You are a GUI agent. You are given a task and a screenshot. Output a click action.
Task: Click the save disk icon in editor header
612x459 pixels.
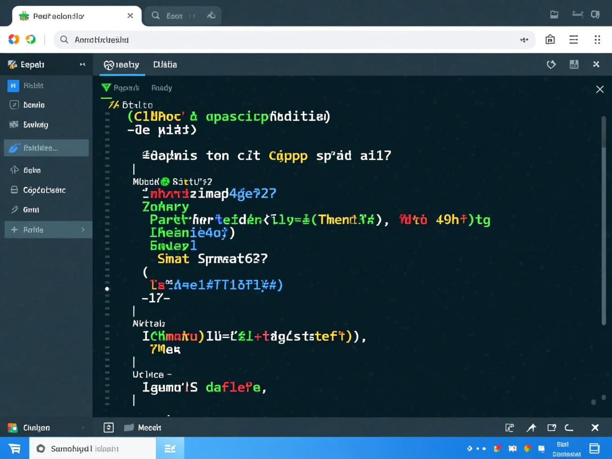point(574,64)
